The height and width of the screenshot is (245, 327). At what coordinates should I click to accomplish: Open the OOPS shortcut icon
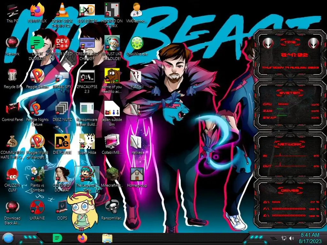(x=62, y=207)
